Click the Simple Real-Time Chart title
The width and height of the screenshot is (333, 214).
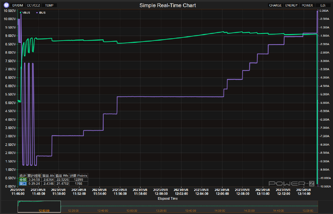(x=167, y=6)
